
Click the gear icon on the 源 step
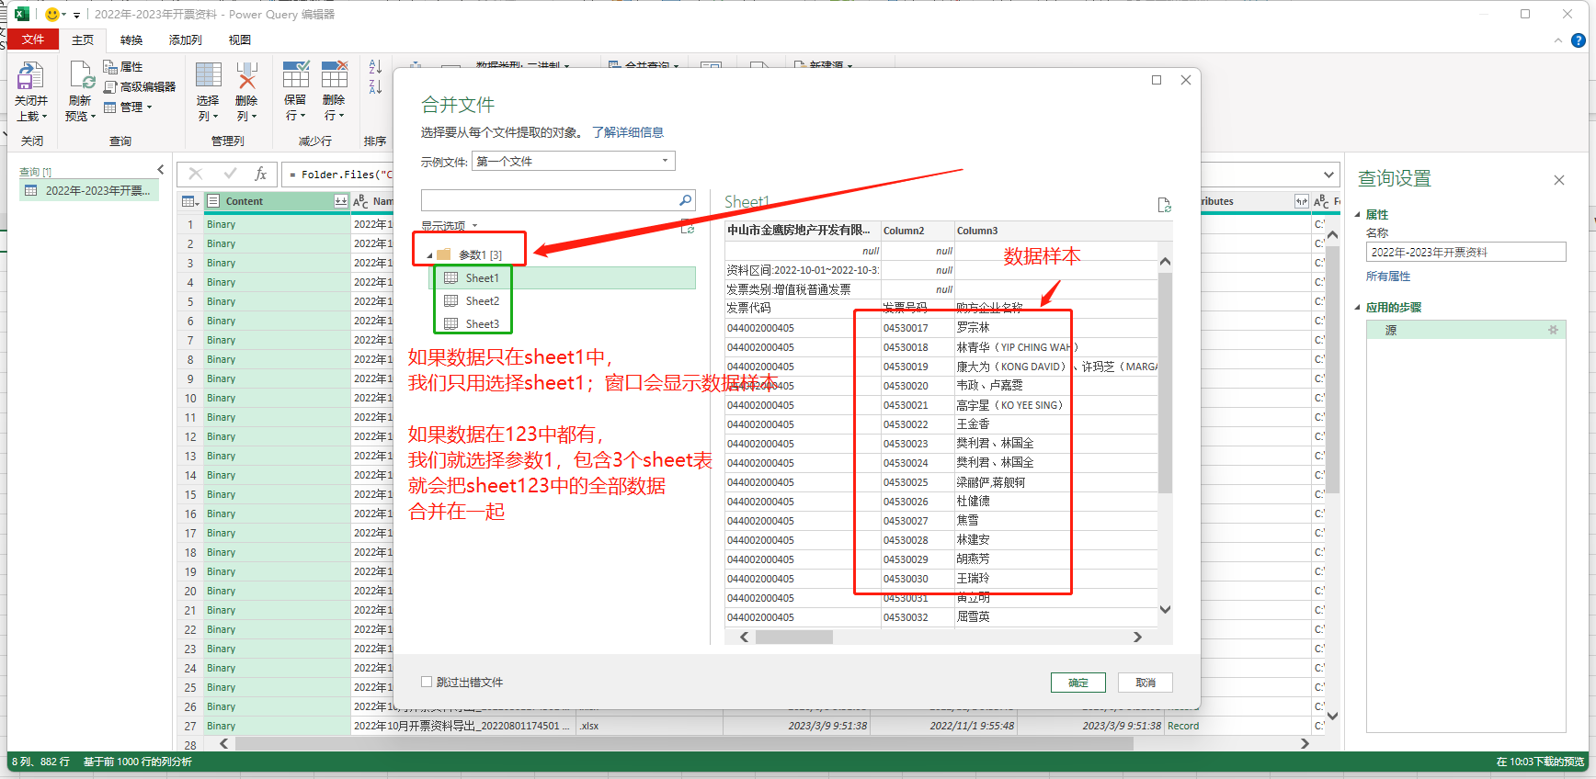(x=1553, y=330)
